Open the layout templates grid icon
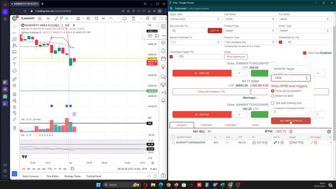Image resolution: width=336 pixels, height=189 pixels. (88, 18)
